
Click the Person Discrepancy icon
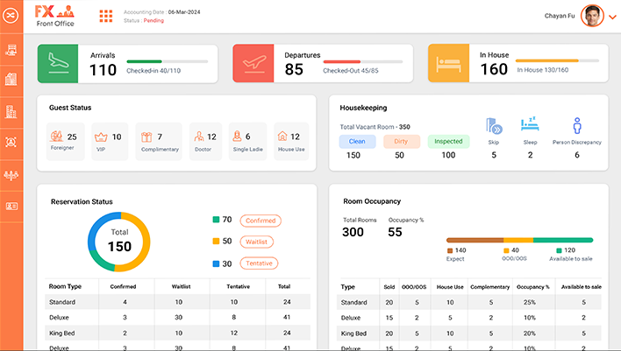(576, 125)
